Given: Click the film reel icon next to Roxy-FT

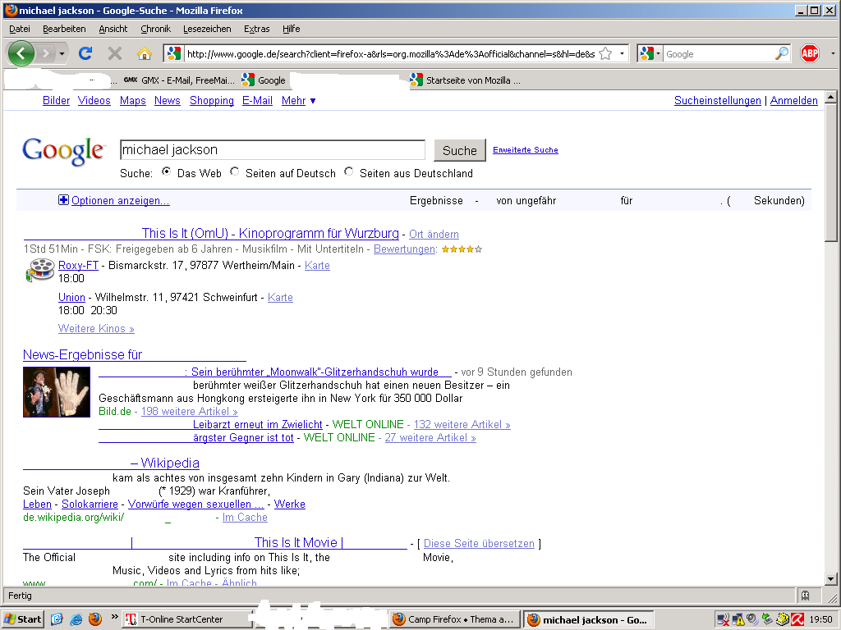Looking at the screenshot, I should point(39,271).
